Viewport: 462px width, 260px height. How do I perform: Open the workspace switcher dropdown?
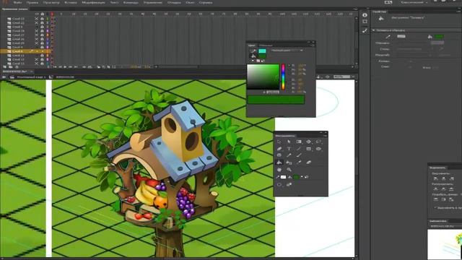pos(414,2)
